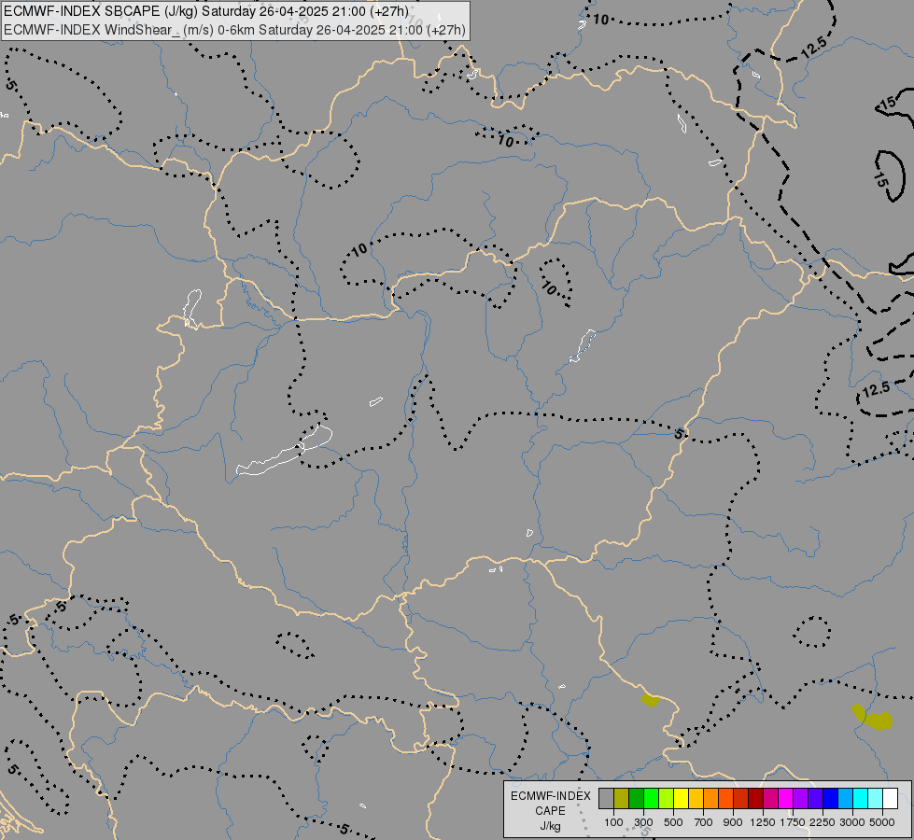Image resolution: width=914 pixels, height=840 pixels.
Task: Click the 500 value label in the CAPE legend
Action: pyautogui.click(x=673, y=822)
